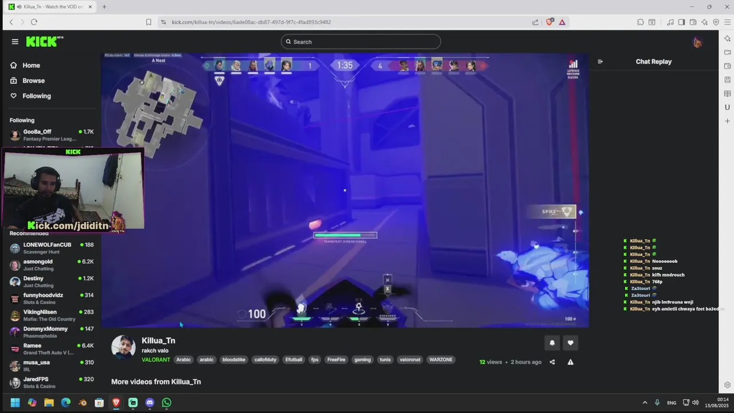View site information next to the URL

click(x=163, y=22)
